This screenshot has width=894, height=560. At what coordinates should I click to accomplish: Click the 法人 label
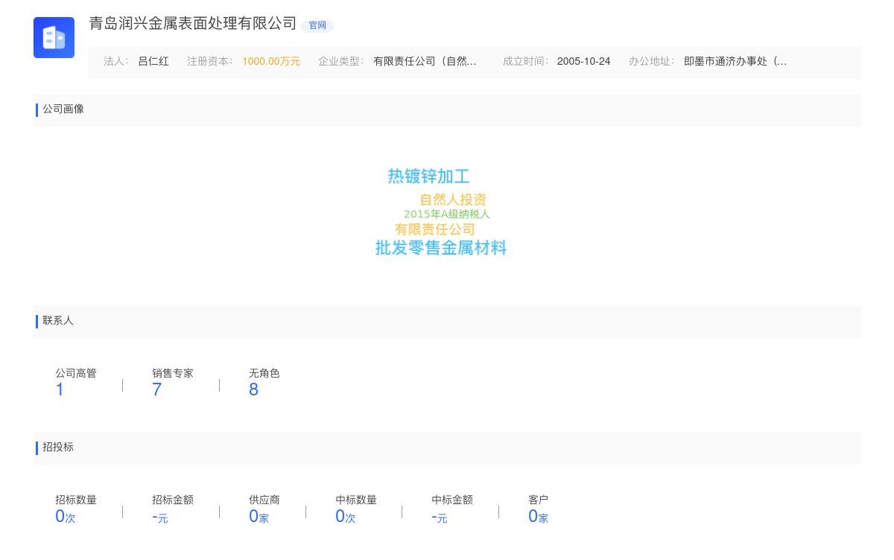pyautogui.click(x=116, y=62)
